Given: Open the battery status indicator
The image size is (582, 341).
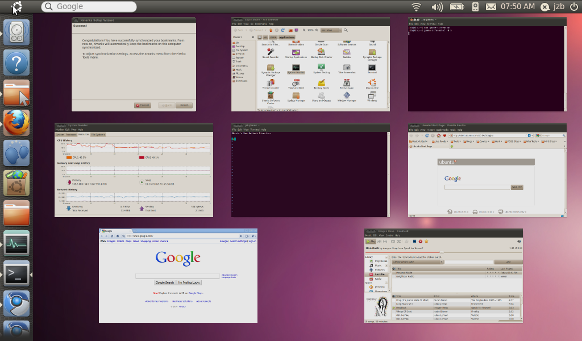Looking at the screenshot, I should (x=456, y=7).
